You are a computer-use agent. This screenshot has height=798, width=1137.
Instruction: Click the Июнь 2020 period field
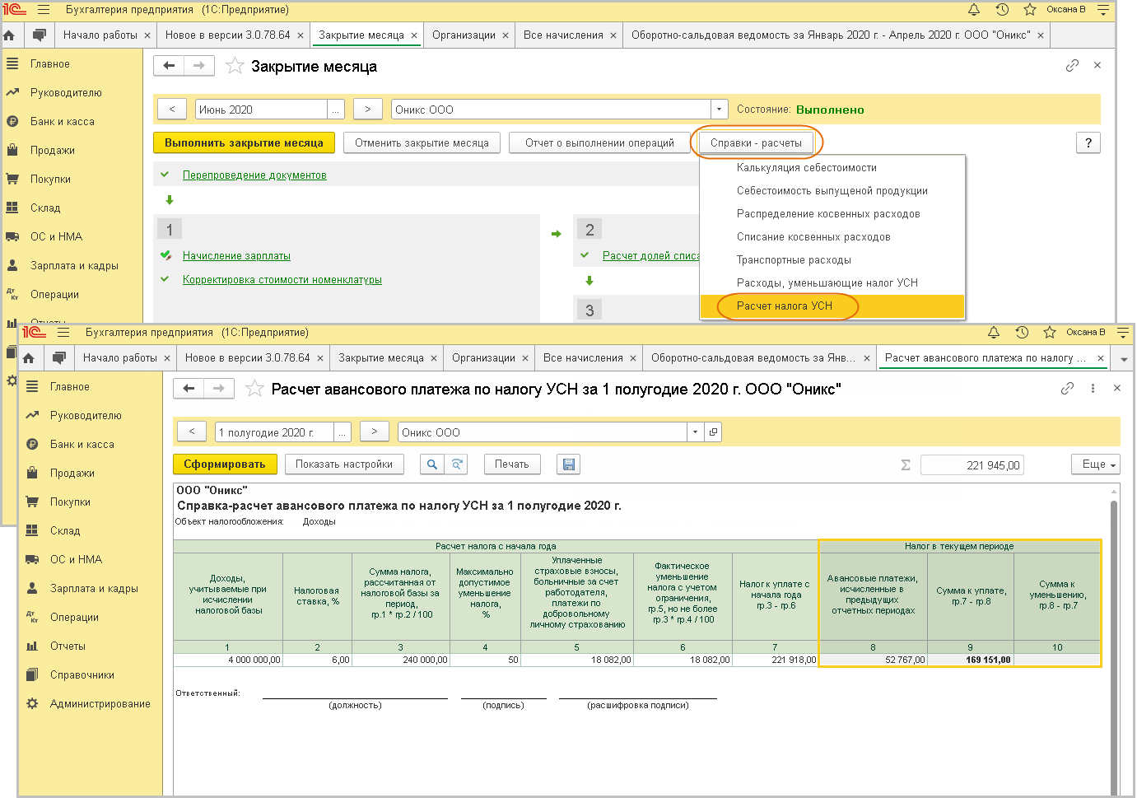click(x=262, y=110)
